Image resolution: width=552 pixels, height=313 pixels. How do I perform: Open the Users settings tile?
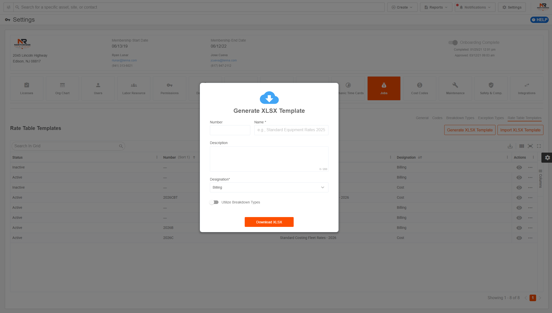[x=98, y=88]
